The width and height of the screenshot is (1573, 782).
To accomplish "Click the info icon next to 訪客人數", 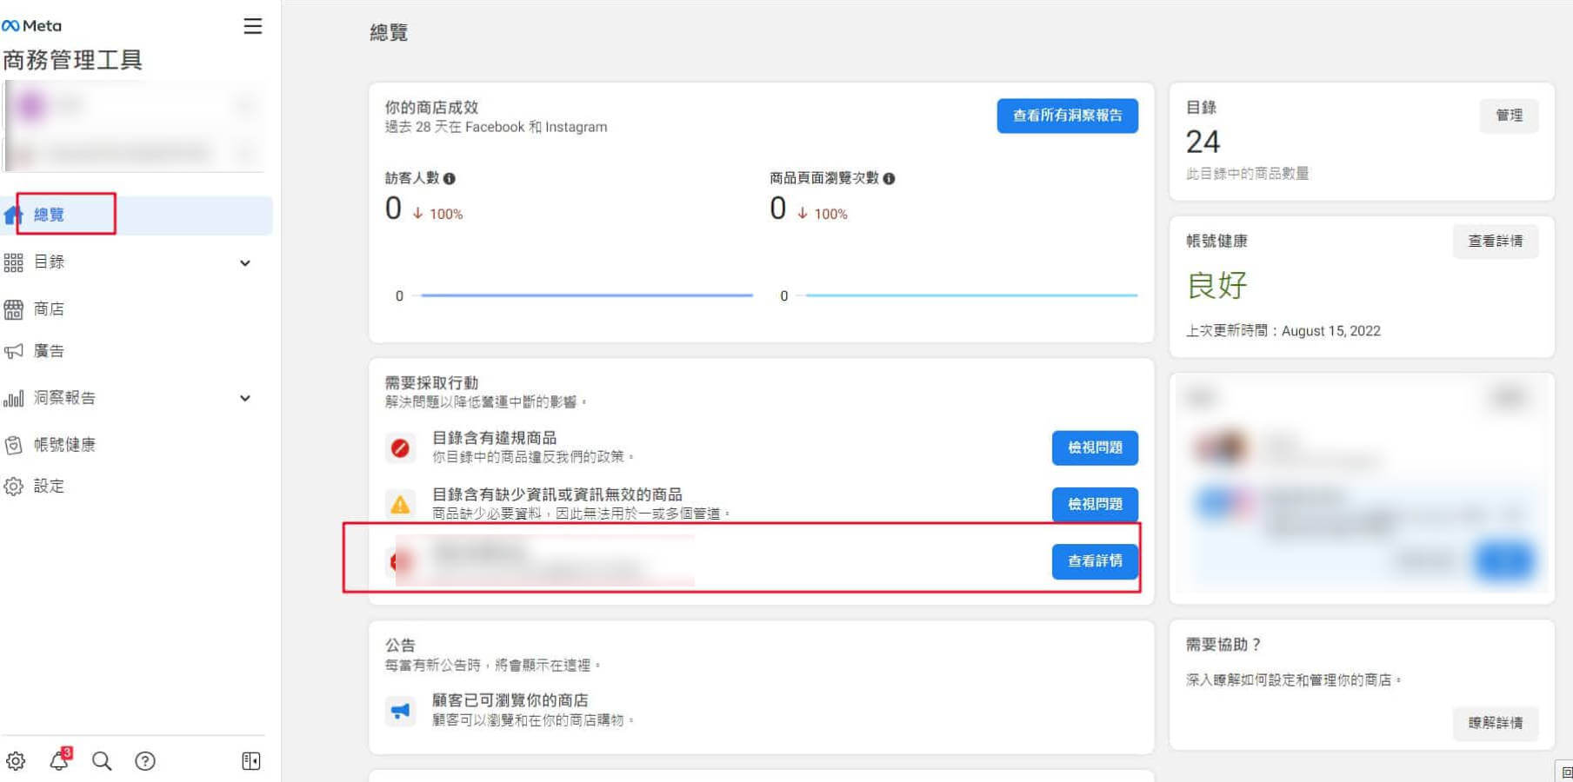I will pos(450,179).
